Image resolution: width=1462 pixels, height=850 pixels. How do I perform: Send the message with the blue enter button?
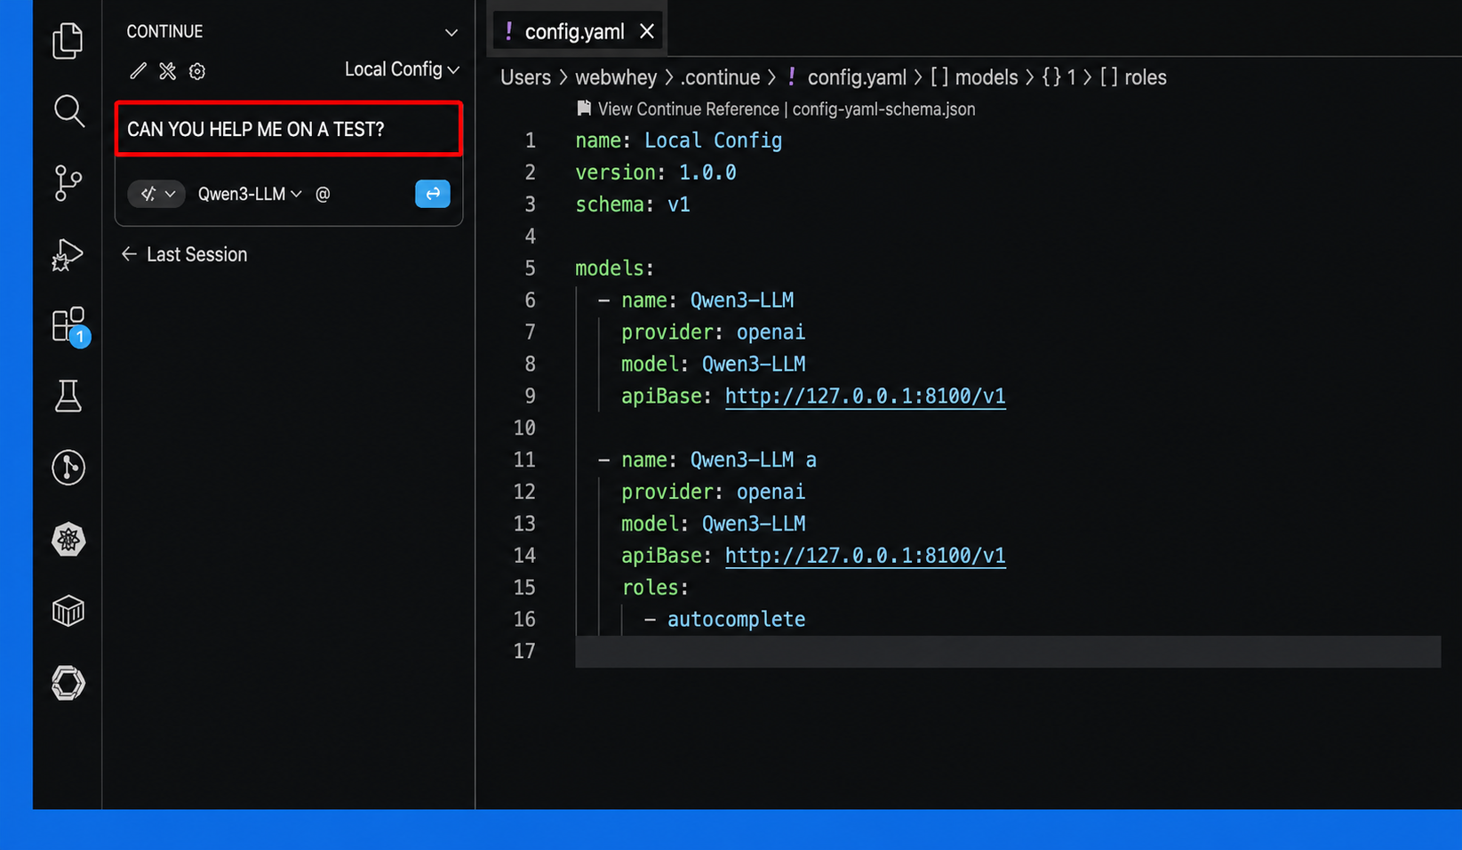coord(433,194)
